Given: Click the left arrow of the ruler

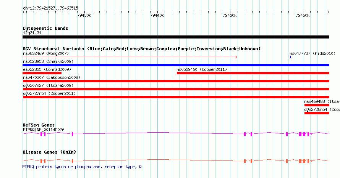Looking at the screenshot, I should pyautogui.click(x=24, y=12).
